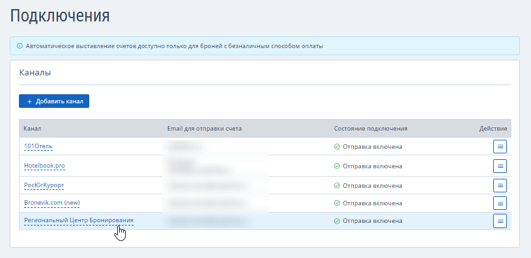Screen dimensions: 531x258
Task: Click the Подключения page title
Action: [x=60, y=16]
